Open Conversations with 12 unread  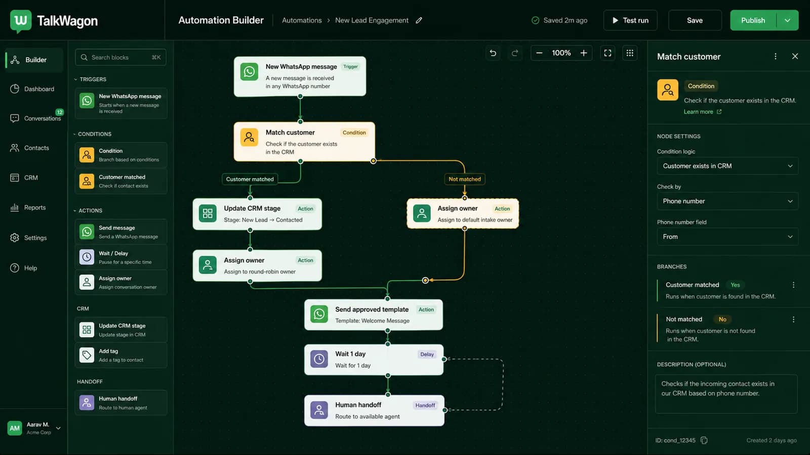tap(35, 118)
